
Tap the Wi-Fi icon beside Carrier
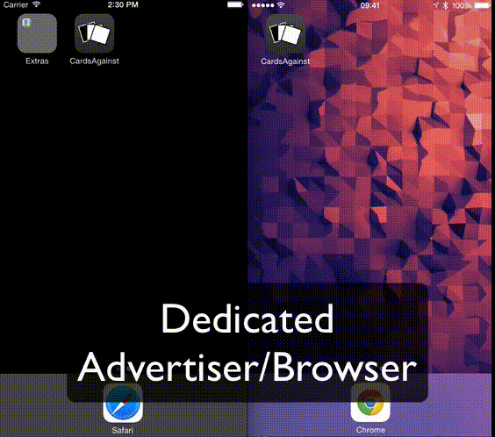click(37, 4)
